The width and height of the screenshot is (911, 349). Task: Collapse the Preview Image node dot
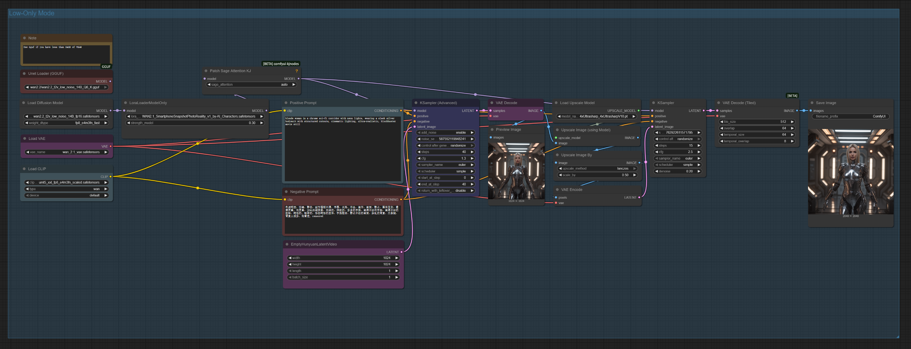492,130
